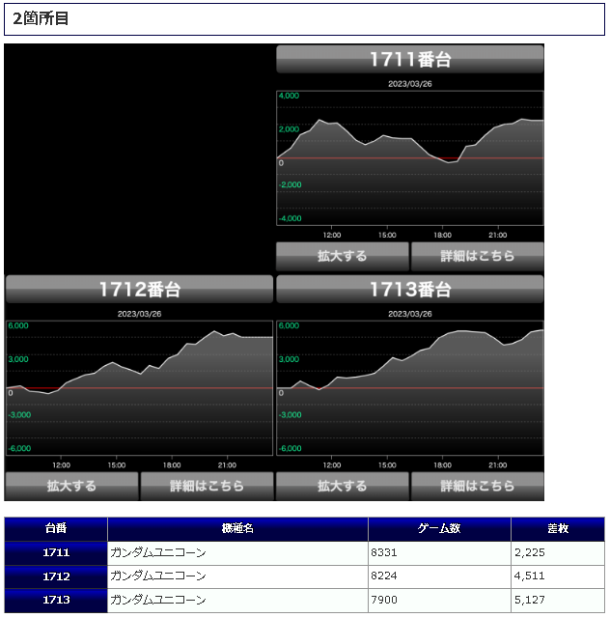Click 詳細はこちら under the 1711 graph
This screenshot has height=618, width=610.
point(478,256)
